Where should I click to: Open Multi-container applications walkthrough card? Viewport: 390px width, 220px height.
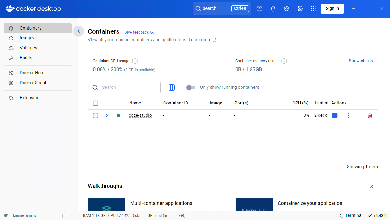click(x=159, y=205)
